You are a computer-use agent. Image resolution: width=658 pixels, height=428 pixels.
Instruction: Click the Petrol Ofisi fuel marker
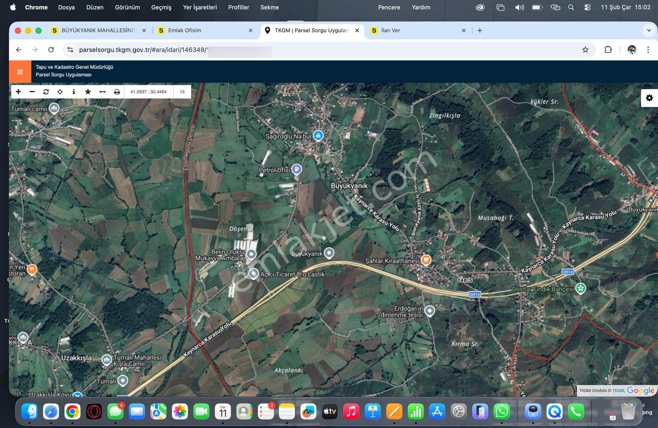point(297,169)
